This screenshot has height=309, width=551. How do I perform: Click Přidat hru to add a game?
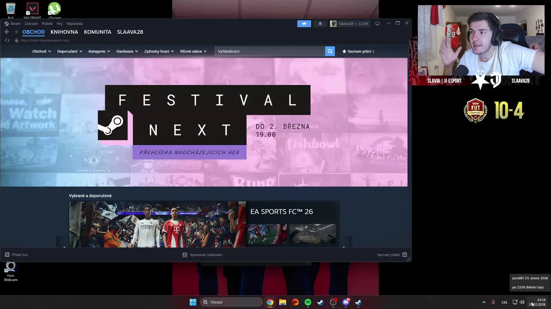pyautogui.click(x=19, y=254)
